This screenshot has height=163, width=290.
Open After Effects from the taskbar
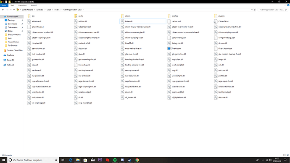100,160
